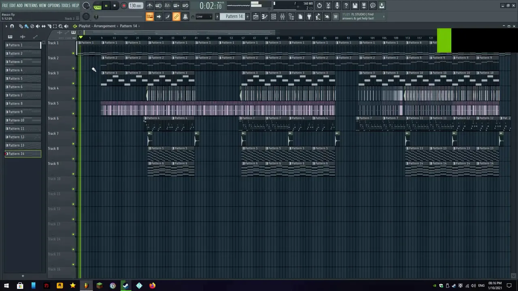This screenshot has height=291, width=518.
Task: Open the FILE menu
Action: point(5,6)
